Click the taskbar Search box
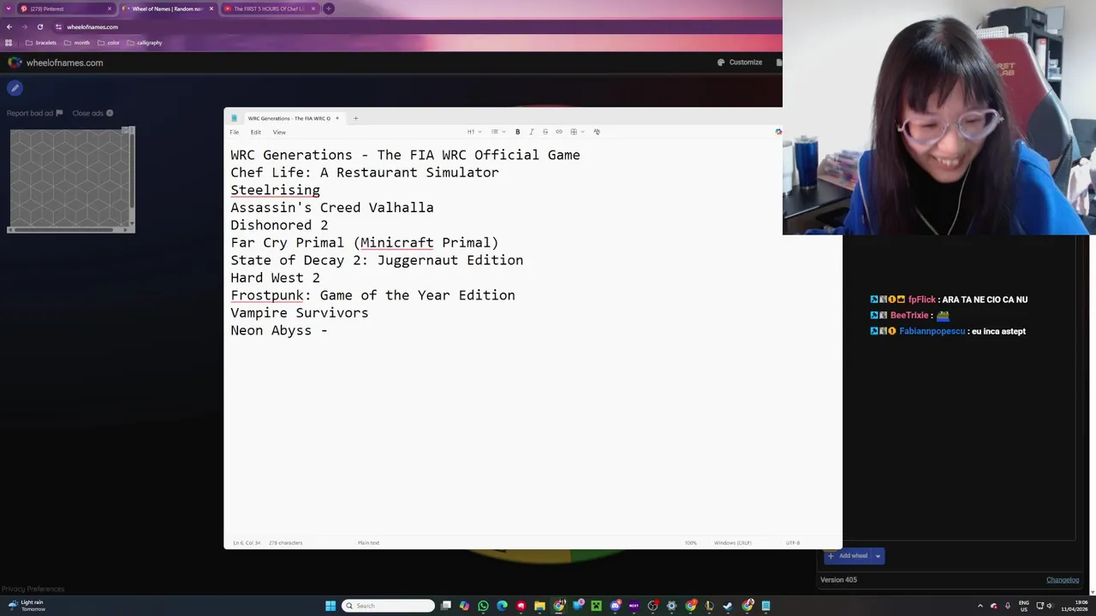This screenshot has width=1096, height=616. point(388,606)
